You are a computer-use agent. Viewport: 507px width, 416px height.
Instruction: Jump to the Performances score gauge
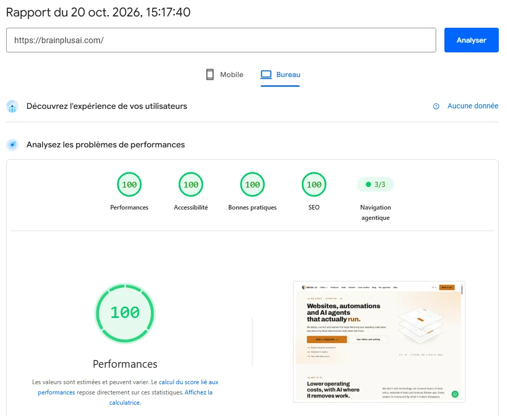[129, 184]
